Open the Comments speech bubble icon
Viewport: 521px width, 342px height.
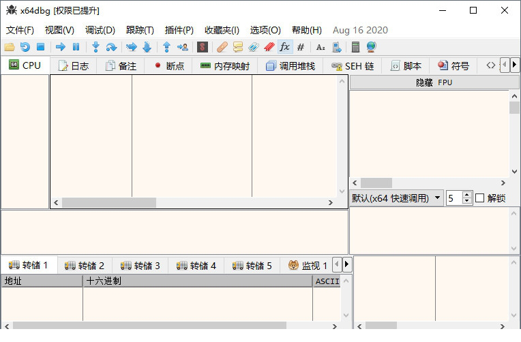(237, 47)
